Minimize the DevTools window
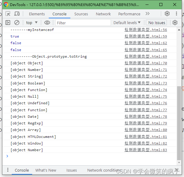Viewport: 184px width, 177px height. click(147, 5)
